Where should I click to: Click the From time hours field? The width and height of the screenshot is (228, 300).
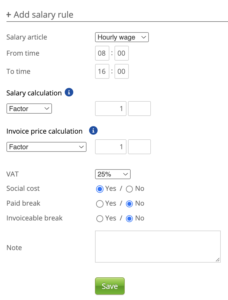102,53
